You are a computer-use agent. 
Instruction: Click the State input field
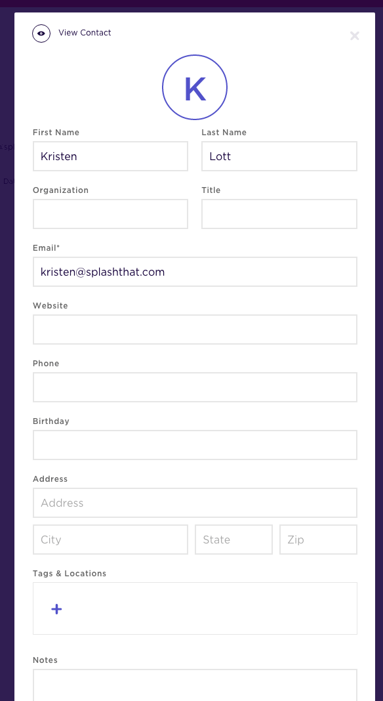[x=233, y=539]
